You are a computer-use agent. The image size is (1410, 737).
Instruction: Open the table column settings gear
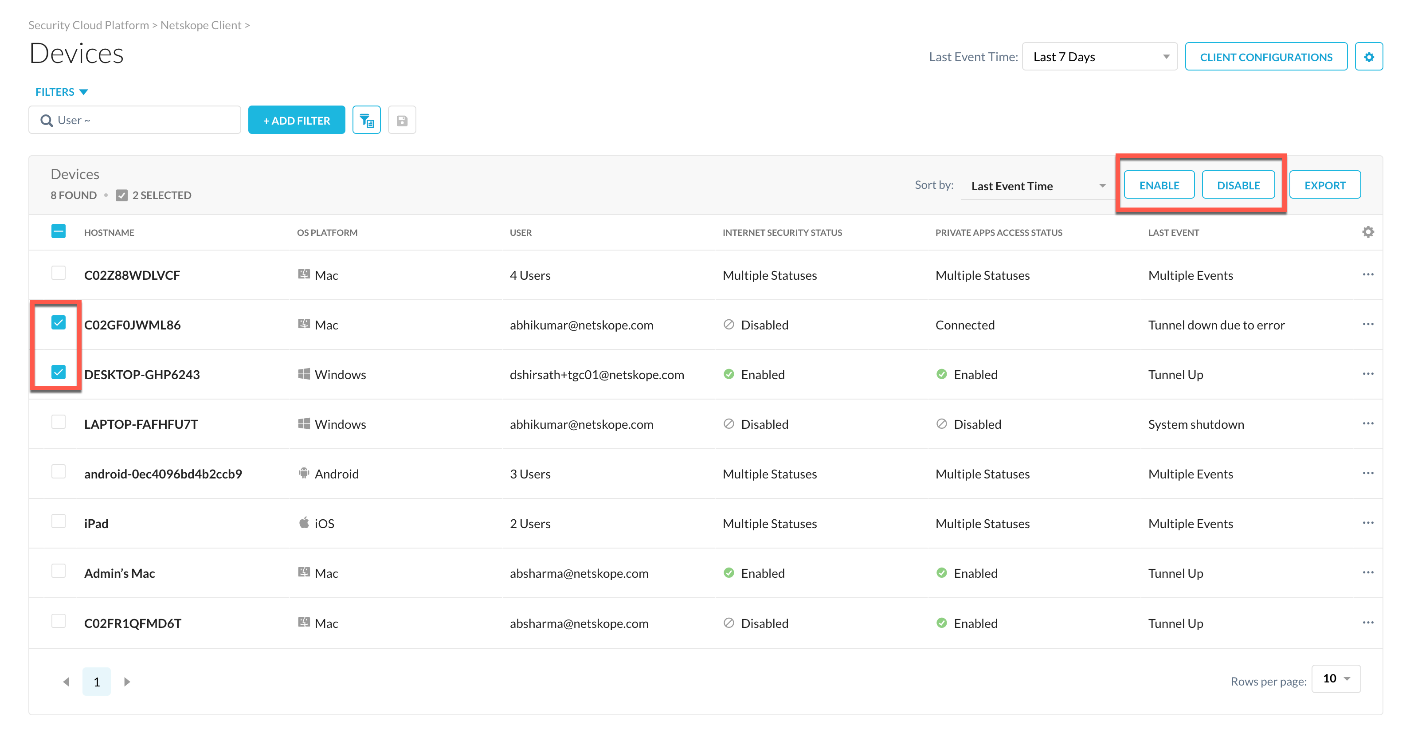click(x=1367, y=232)
